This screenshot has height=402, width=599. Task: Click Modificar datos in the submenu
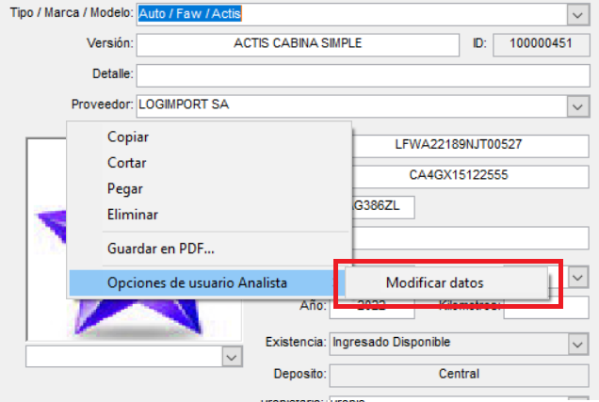pos(434,282)
